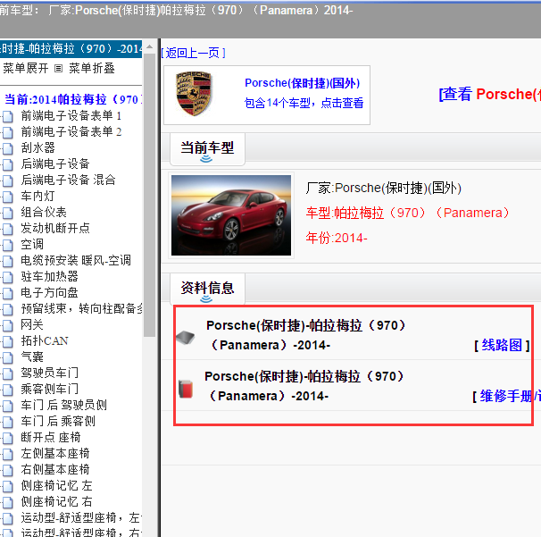This screenshot has width=541, height=537.
Task: Click document icon next to 电缆预安装 暖风-空调
Action: click(8, 261)
